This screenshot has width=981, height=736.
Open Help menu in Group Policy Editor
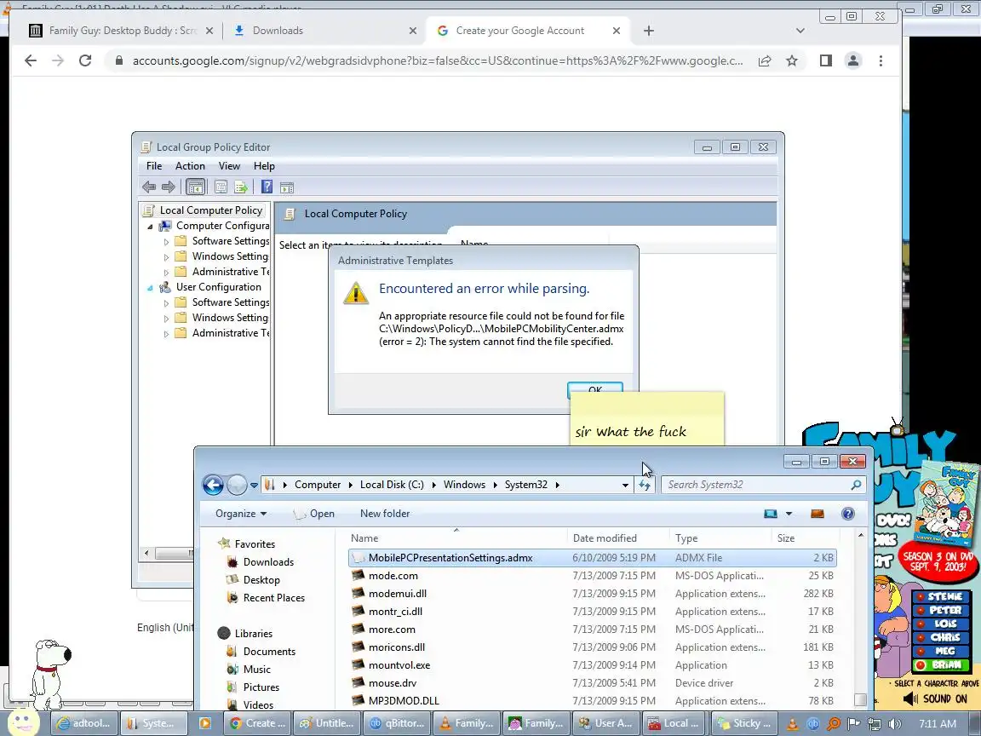coord(264,166)
